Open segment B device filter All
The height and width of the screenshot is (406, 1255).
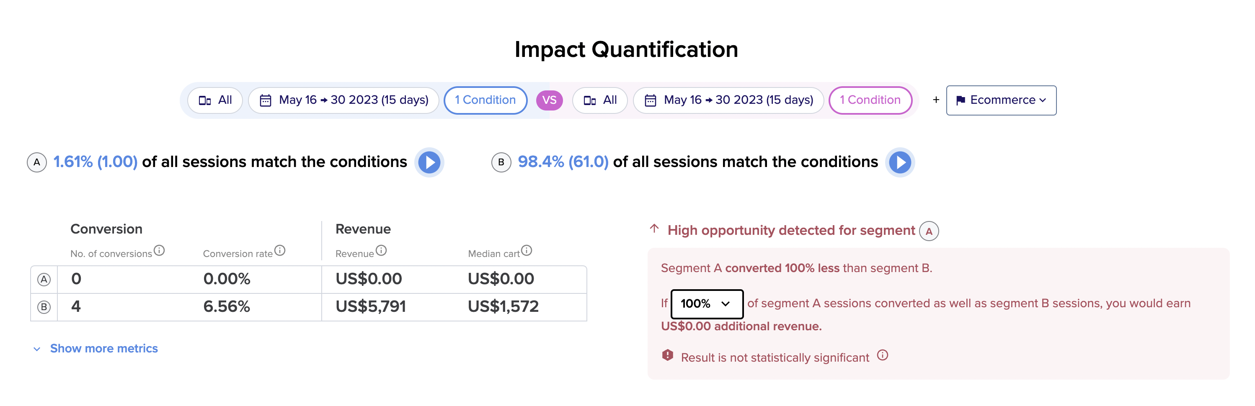coord(600,100)
